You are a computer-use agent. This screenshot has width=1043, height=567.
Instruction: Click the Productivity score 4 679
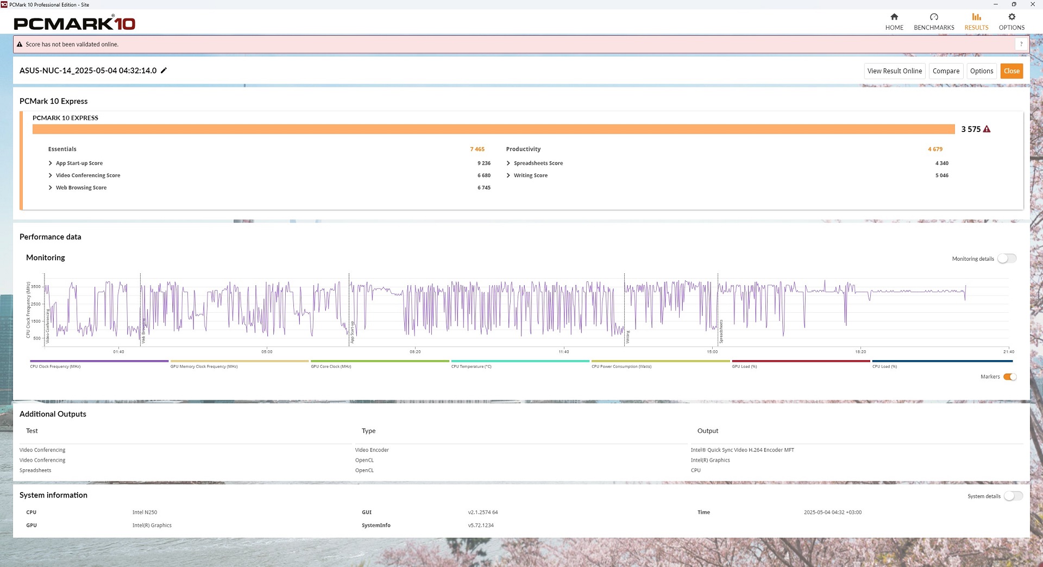tap(935, 149)
